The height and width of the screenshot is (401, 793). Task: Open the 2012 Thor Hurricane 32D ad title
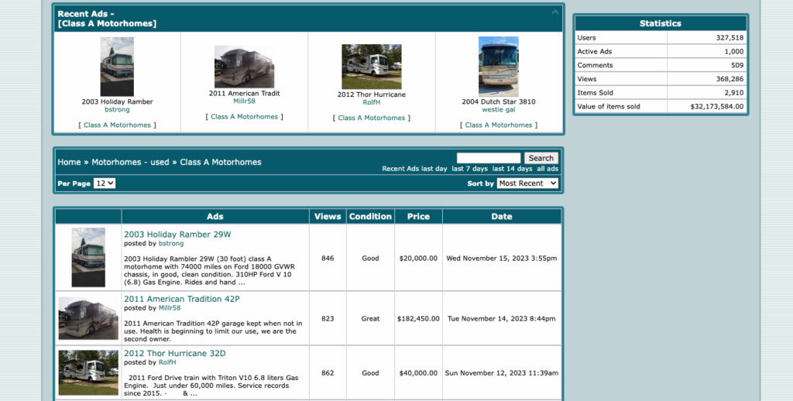pos(175,354)
